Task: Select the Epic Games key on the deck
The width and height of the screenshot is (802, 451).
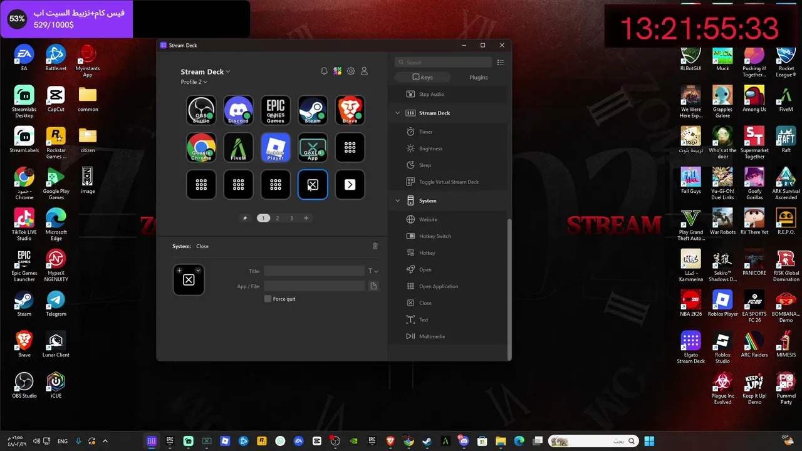Action: coord(276,110)
